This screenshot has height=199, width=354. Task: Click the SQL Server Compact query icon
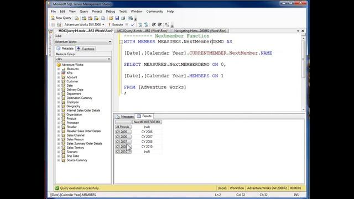[x=103, y=18]
